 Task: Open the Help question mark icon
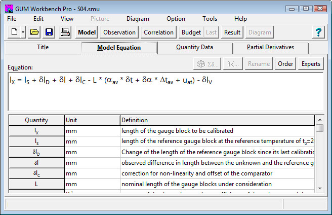point(318,32)
